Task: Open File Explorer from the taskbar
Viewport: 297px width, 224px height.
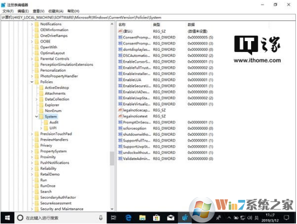Action: [x=142, y=218]
